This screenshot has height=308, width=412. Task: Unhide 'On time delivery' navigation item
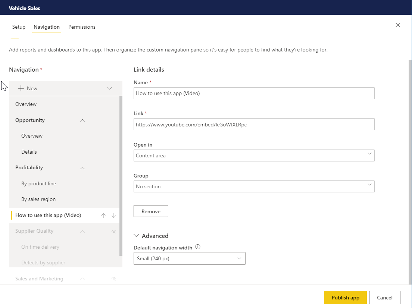coord(113,247)
